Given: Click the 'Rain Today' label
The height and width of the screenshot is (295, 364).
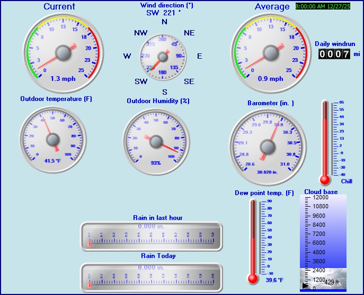Looking at the screenshot, I should 158,256.
